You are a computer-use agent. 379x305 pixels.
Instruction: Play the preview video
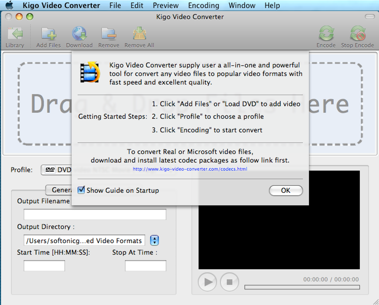click(207, 282)
